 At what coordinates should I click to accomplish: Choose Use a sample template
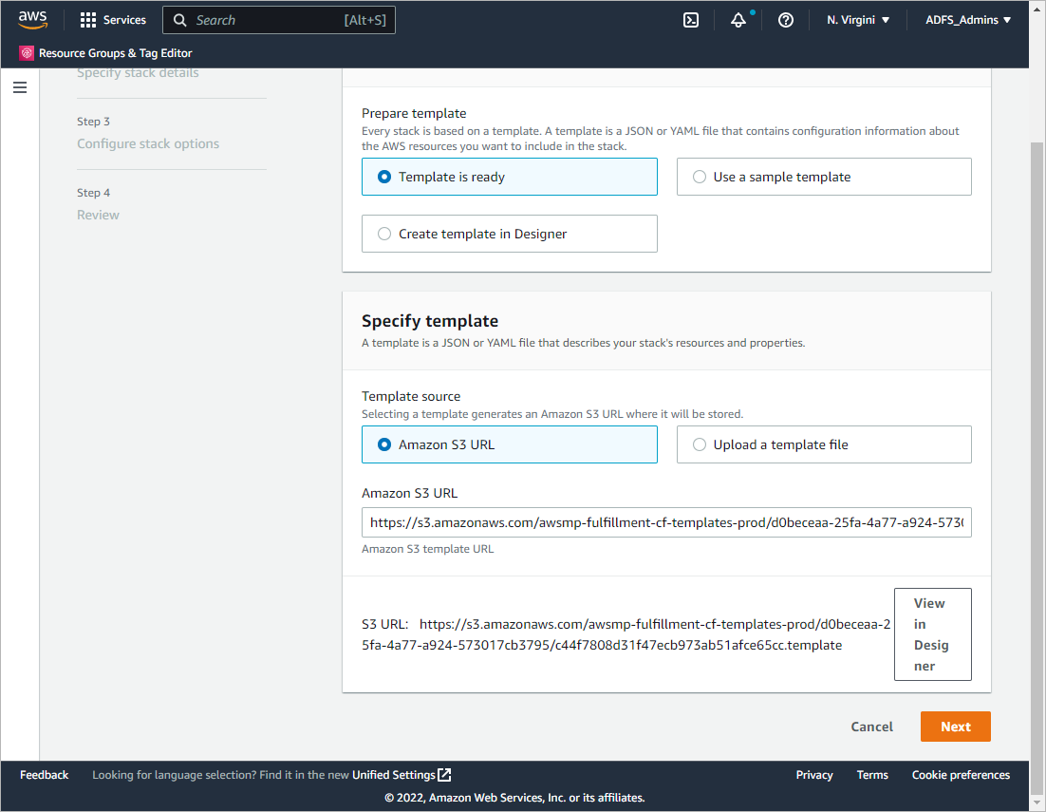[700, 177]
